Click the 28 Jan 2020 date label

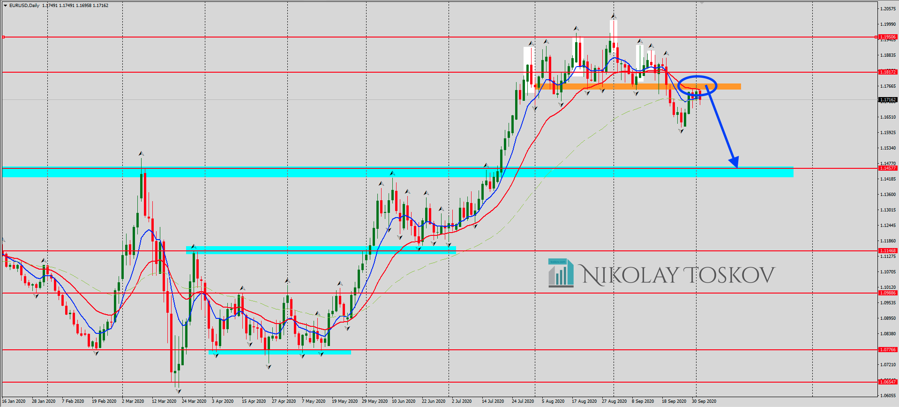coord(44,401)
